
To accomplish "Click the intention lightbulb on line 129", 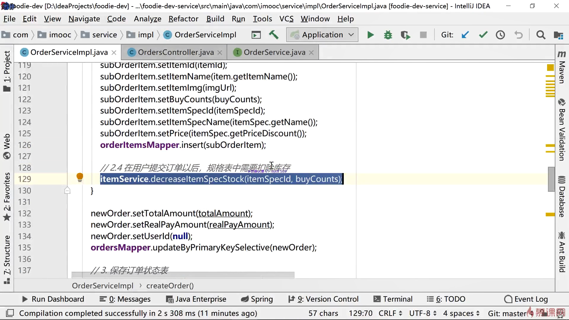I will pyautogui.click(x=80, y=177).
